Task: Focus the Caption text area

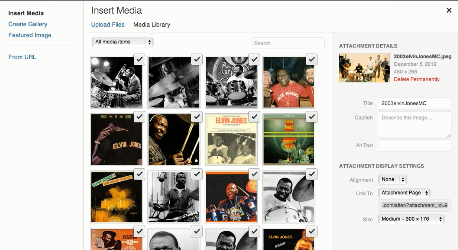Action: pyautogui.click(x=414, y=124)
